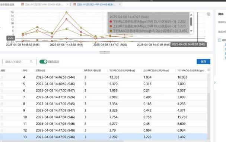Click the 下行RLC总吞吐率(Mbps) column header
The image size is (226, 142).
click(122, 71)
